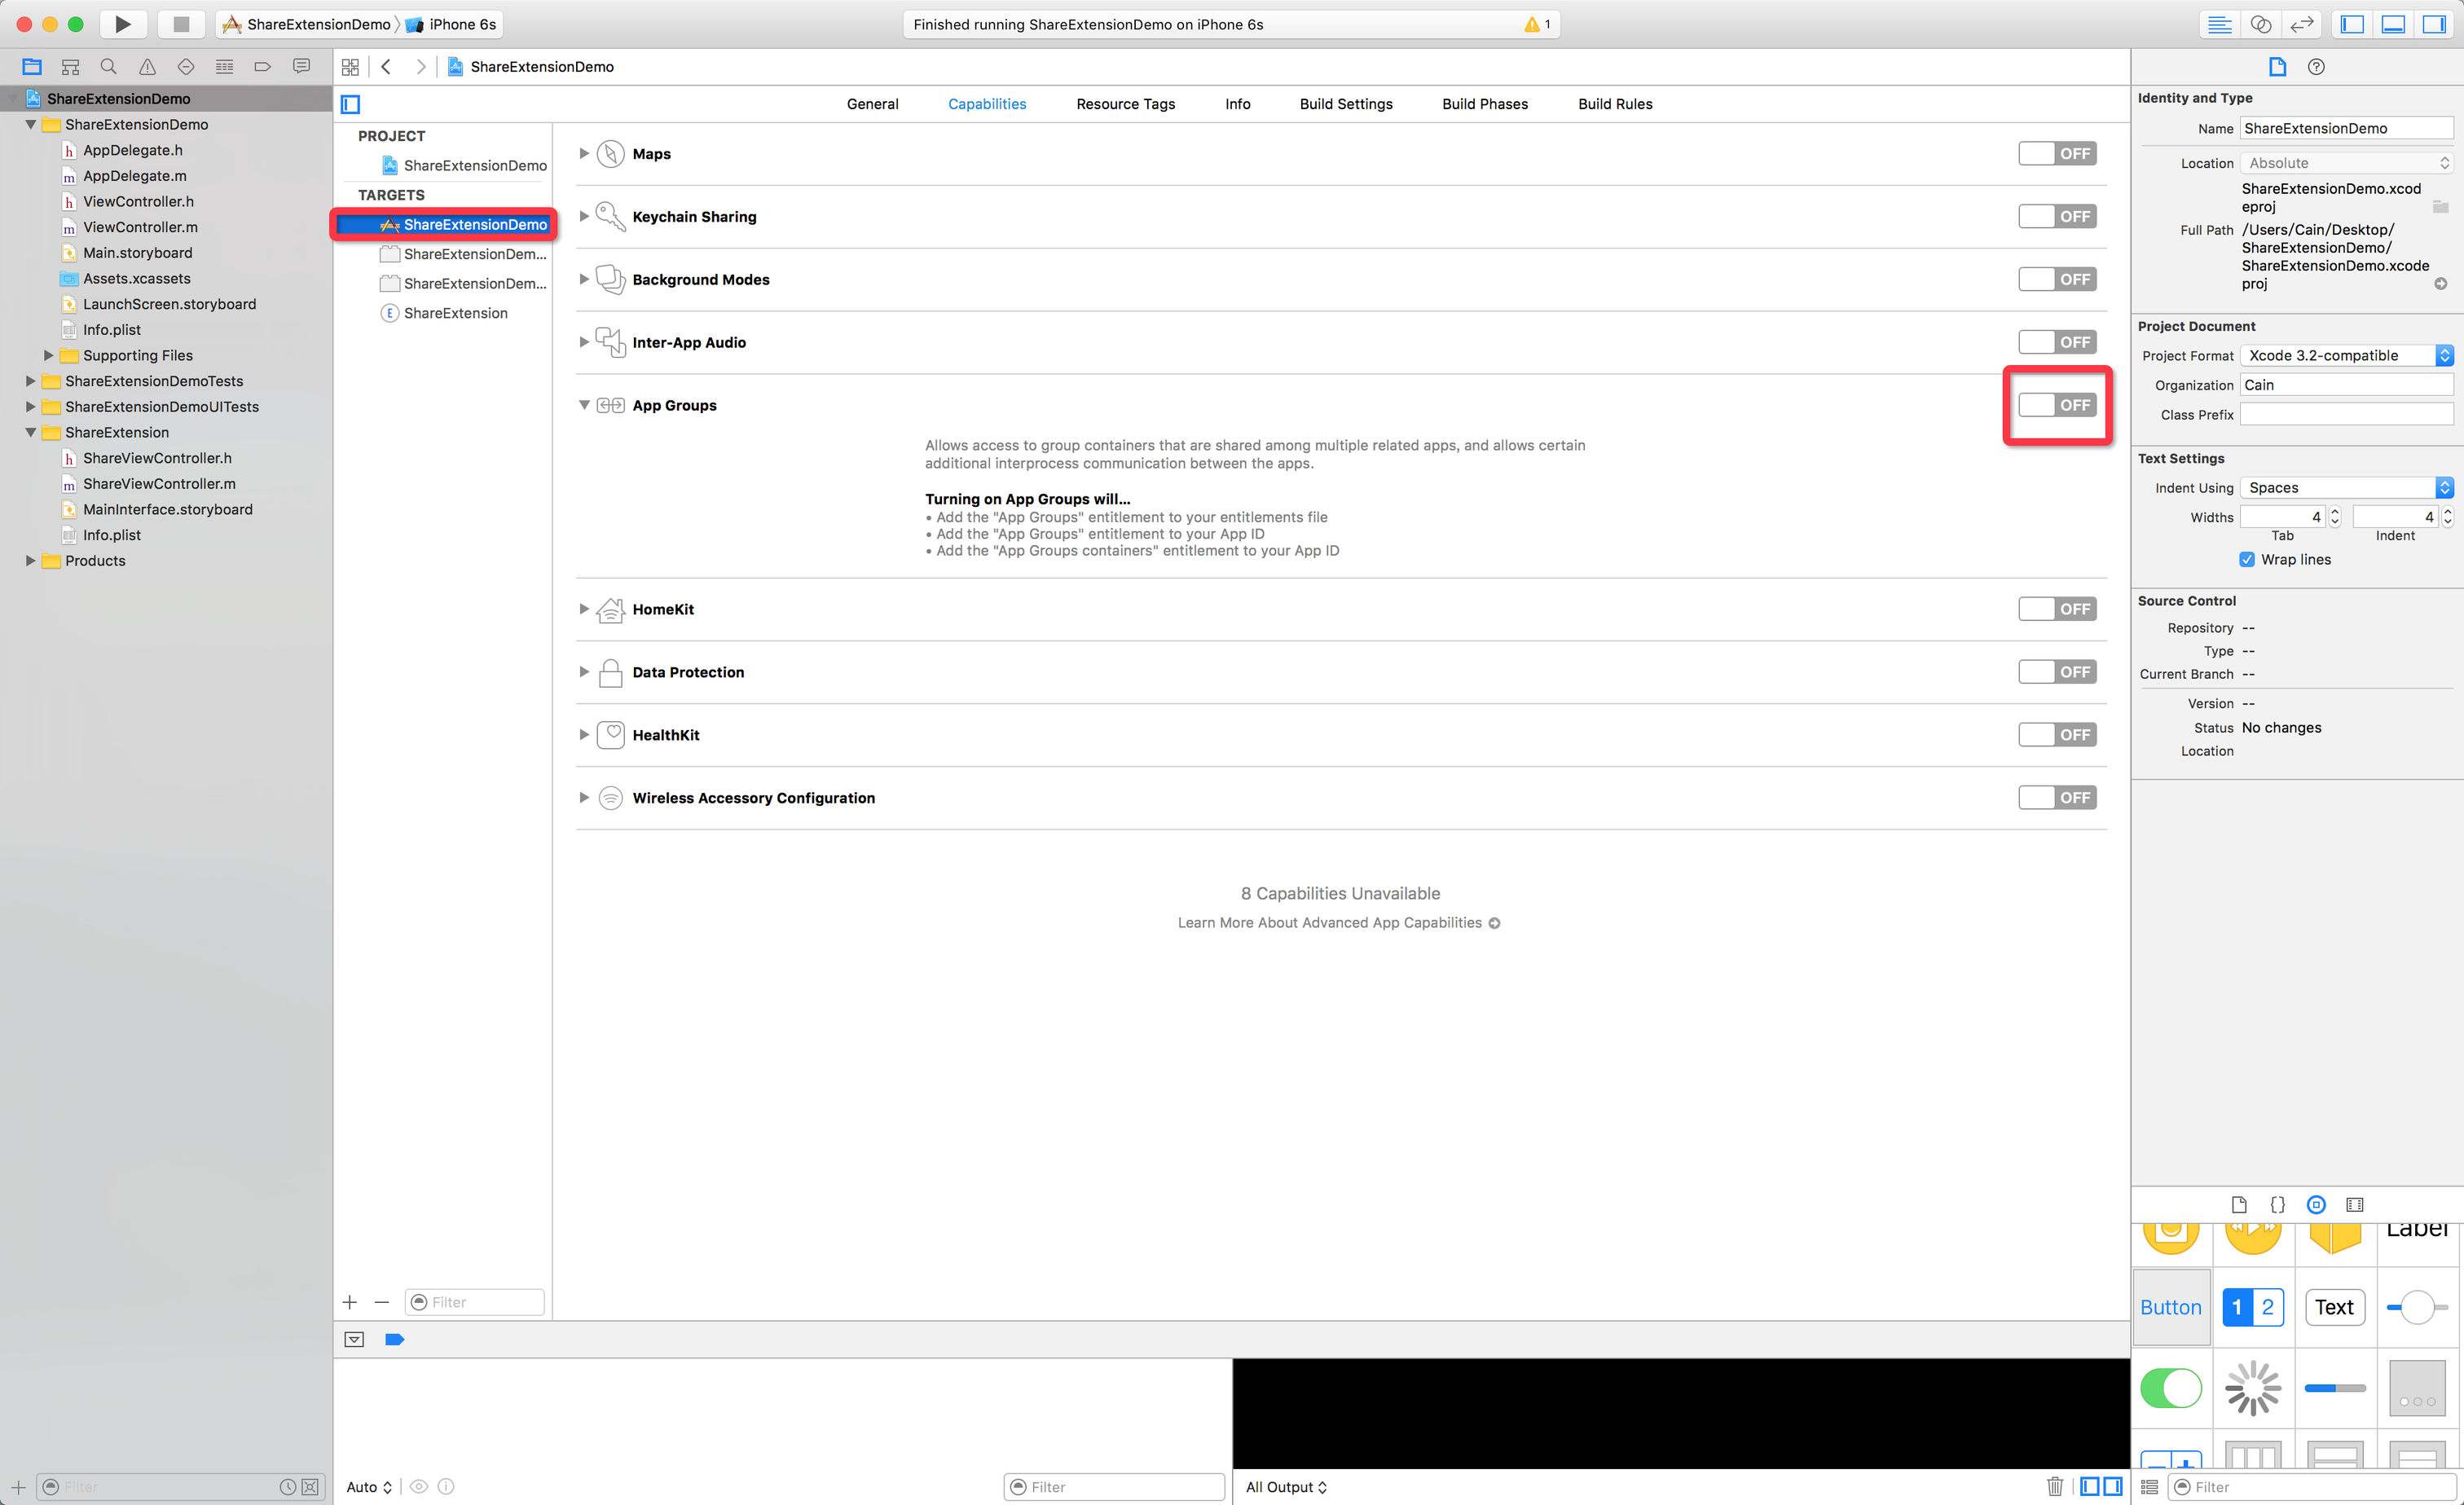Show the Object library (circle icon)

coord(2316,1204)
